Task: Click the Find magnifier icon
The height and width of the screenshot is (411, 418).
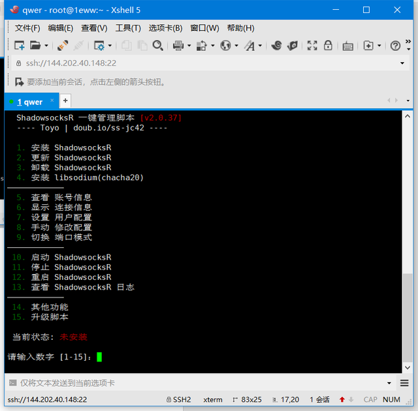Action: tap(158, 46)
